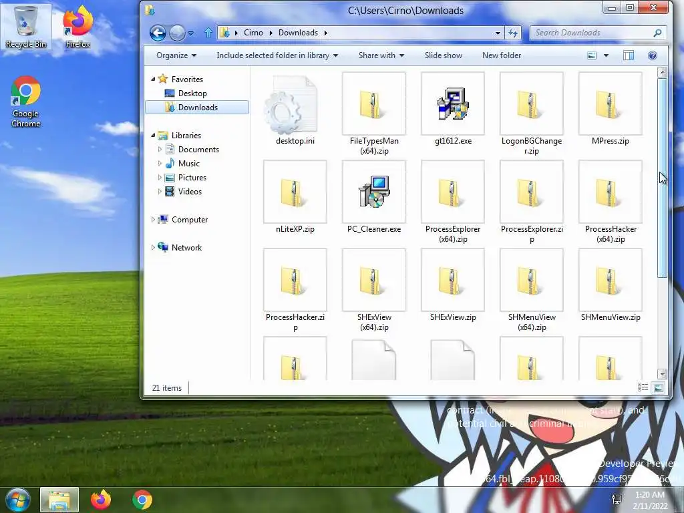684x513 pixels.
Task: Click the Forward navigation arrow
Action: (x=177, y=33)
